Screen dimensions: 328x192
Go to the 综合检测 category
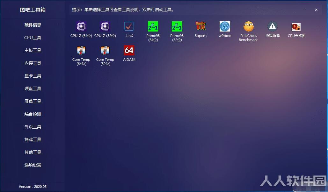(x=33, y=114)
